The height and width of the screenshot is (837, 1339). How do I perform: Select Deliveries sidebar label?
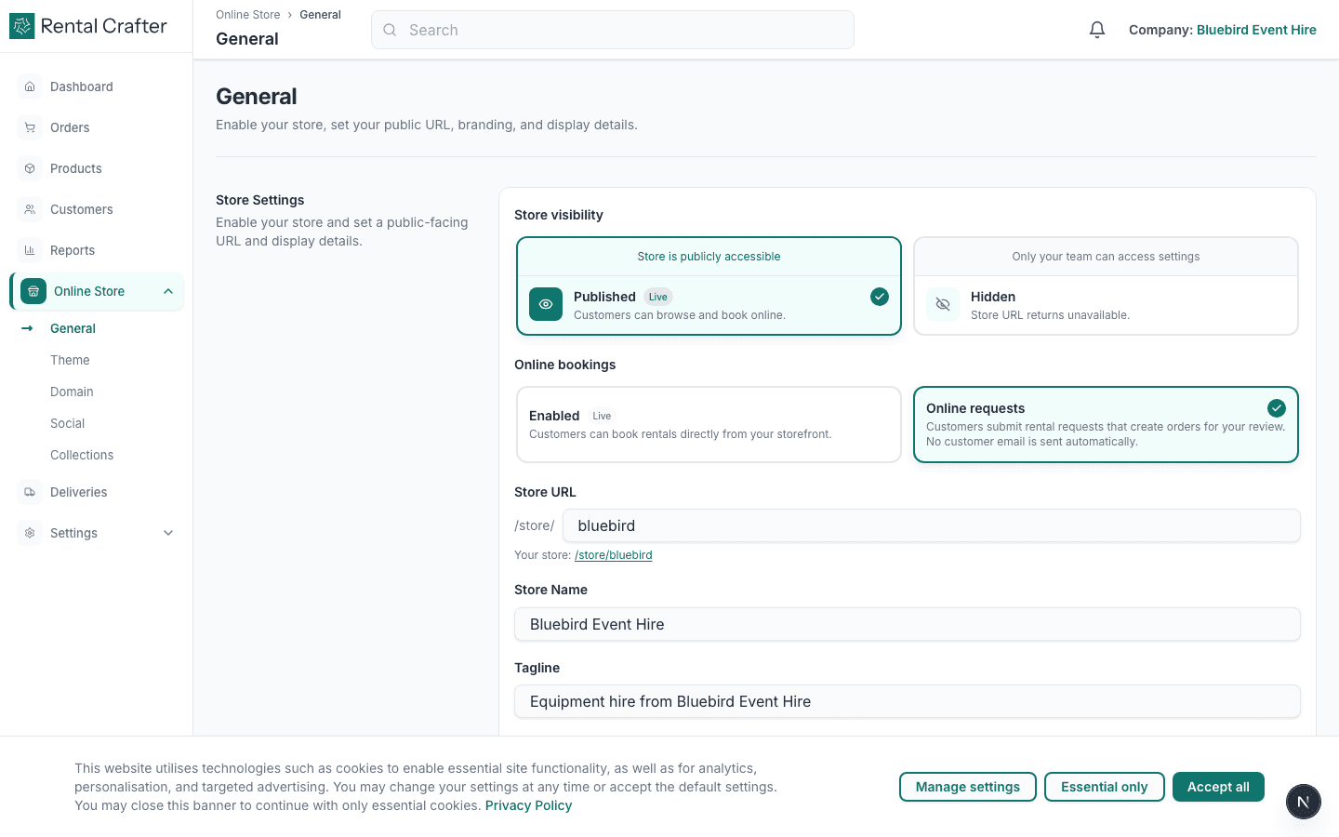(79, 492)
